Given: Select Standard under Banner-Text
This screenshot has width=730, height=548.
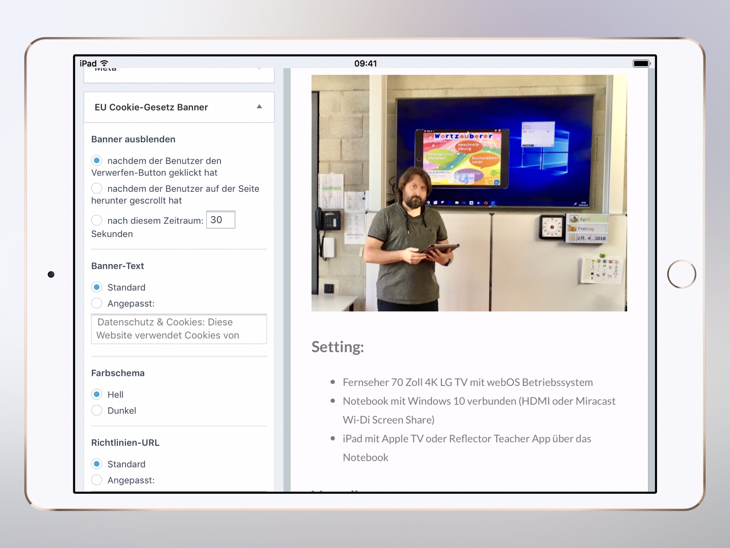Looking at the screenshot, I should point(97,287).
